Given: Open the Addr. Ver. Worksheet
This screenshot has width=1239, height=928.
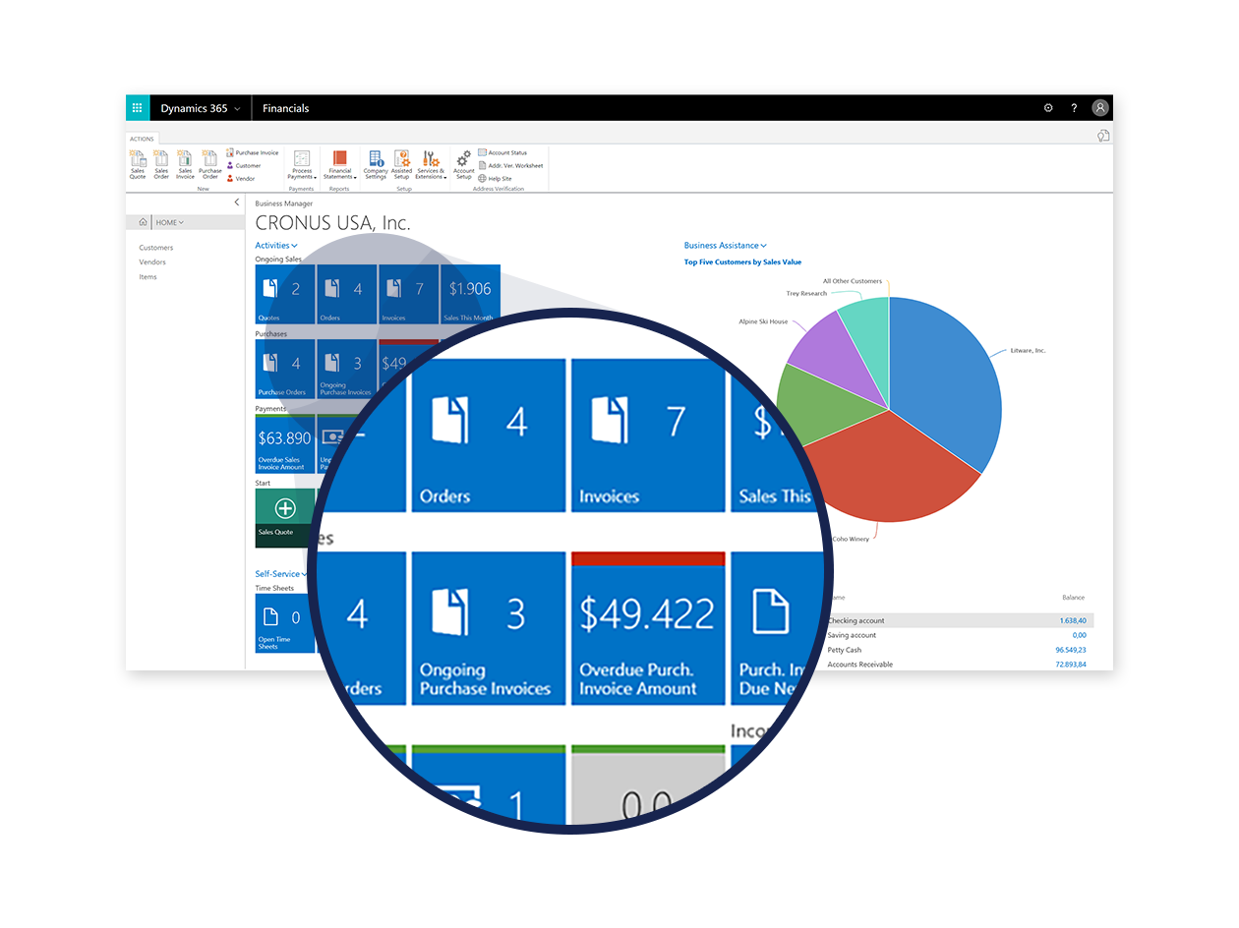Looking at the screenshot, I should 510,165.
